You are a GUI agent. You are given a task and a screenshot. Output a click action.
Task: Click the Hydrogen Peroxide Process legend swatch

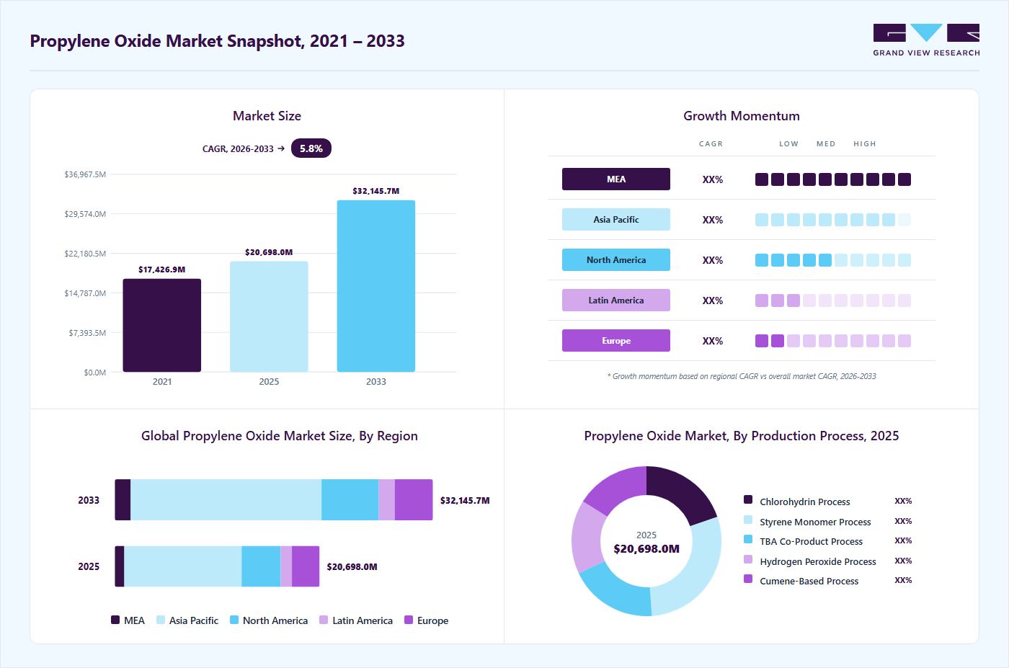coord(748,559)
